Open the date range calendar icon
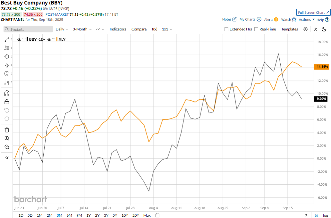This screenshot has height=218, width=331. pos(157,215)
